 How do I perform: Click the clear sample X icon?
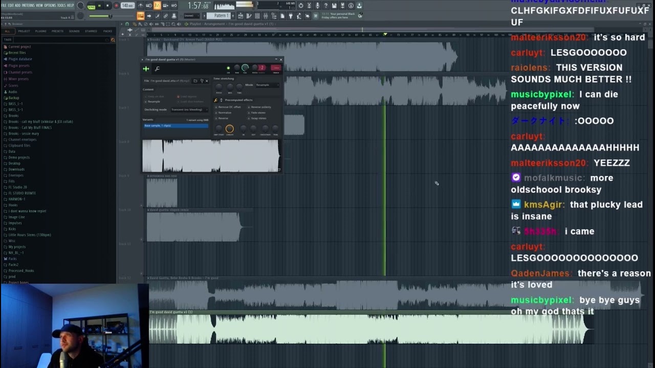pyautogui.click(x=207, y=81)
